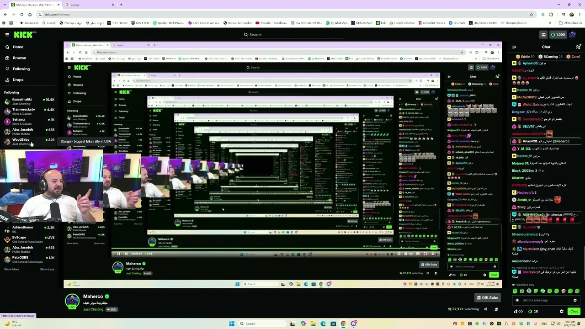The image size is (585, 329).
Task: Open the channel points icon below chat
Action: (518, 312)
